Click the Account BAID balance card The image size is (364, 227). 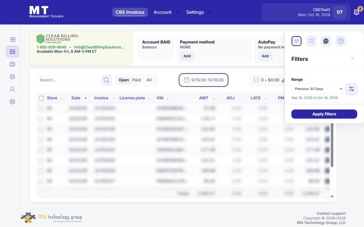point(156,49)
